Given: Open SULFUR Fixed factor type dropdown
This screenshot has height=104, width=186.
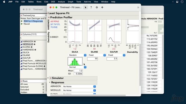Looking at the screenshot, I should coord(116,55).
